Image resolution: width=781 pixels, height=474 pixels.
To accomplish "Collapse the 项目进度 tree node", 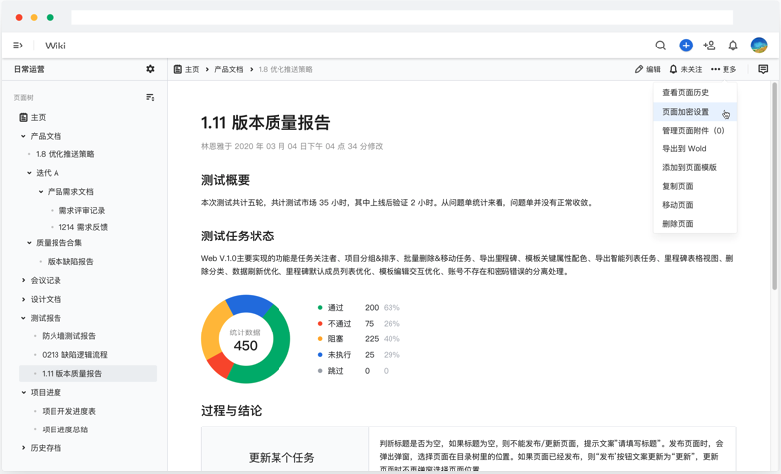I will tap(23, 393).
